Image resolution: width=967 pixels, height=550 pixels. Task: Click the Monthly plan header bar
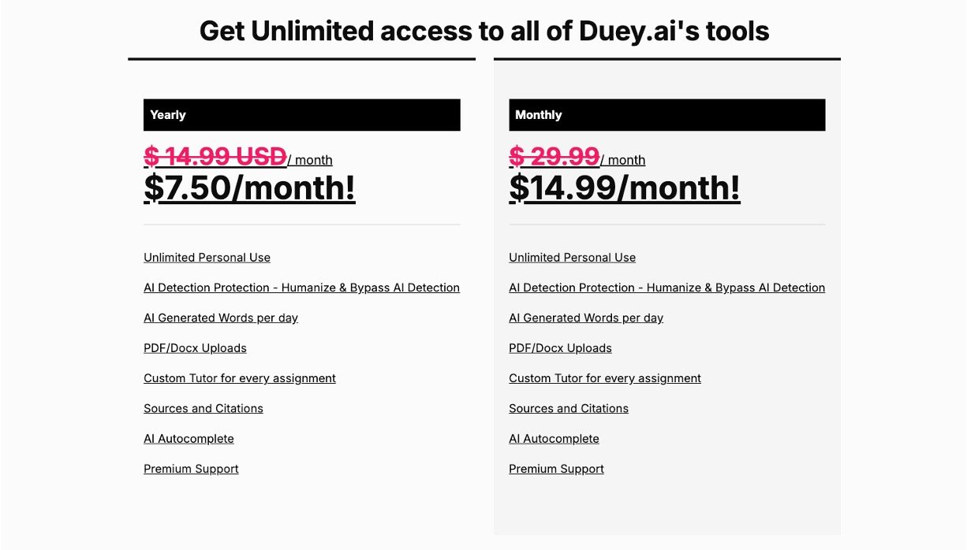[x=666, y=115]
